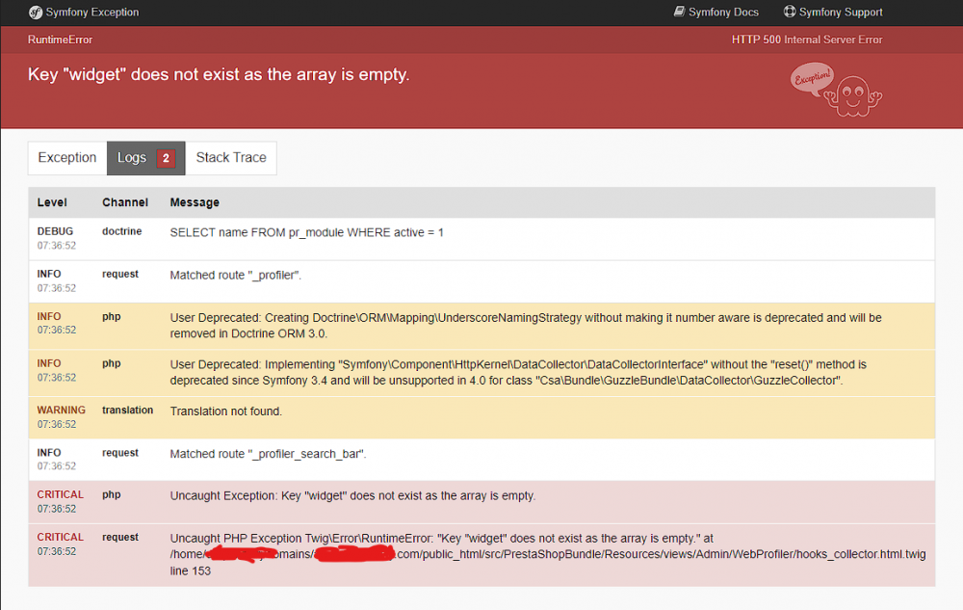
Task: Open the Symfony Support link
Action: 841,12
